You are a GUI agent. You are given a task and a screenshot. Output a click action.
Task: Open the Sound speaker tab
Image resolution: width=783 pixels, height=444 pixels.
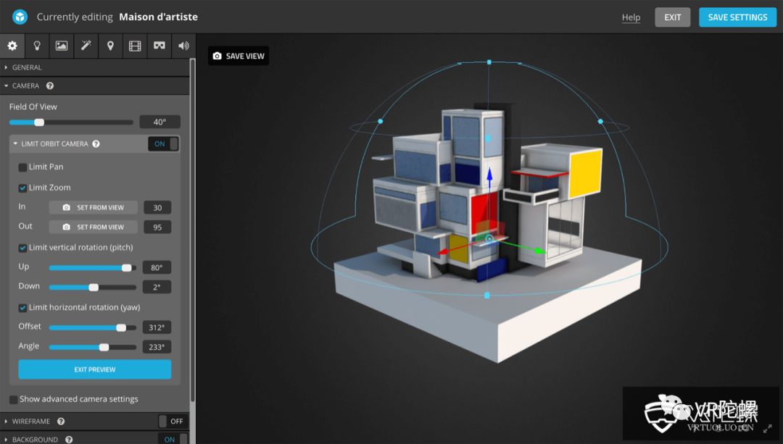[183, 46]
